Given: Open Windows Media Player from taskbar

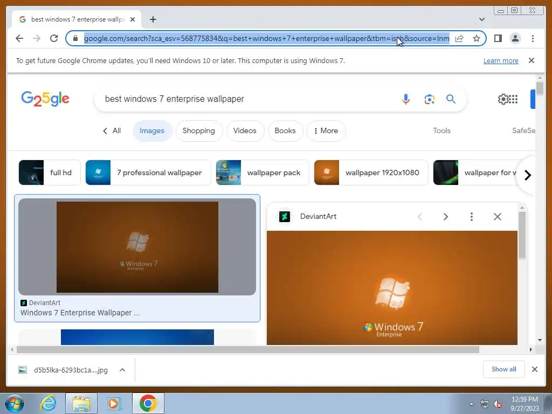Looking at the screenshot, I should 114,403.
